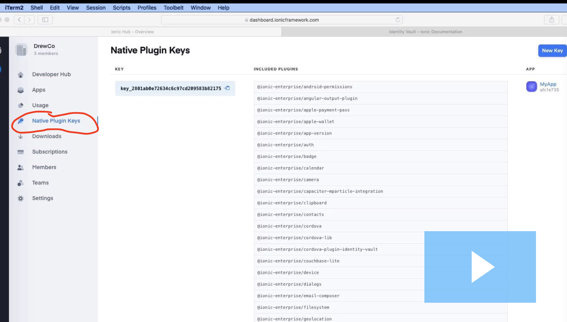Click capacitor-mparticle-integration plugin row
The width and height of the screenshot is (567, 322).
point(381,191)
